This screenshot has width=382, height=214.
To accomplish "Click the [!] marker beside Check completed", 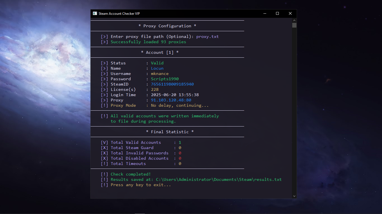I will tap(104, 174).
